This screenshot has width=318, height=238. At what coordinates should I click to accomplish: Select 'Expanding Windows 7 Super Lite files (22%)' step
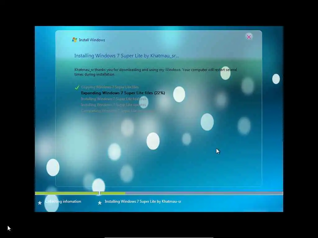[123, 93]
